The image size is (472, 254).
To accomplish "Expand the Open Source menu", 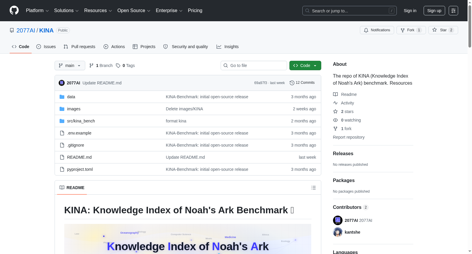I will pyautogui.click(x=134, y=11).
